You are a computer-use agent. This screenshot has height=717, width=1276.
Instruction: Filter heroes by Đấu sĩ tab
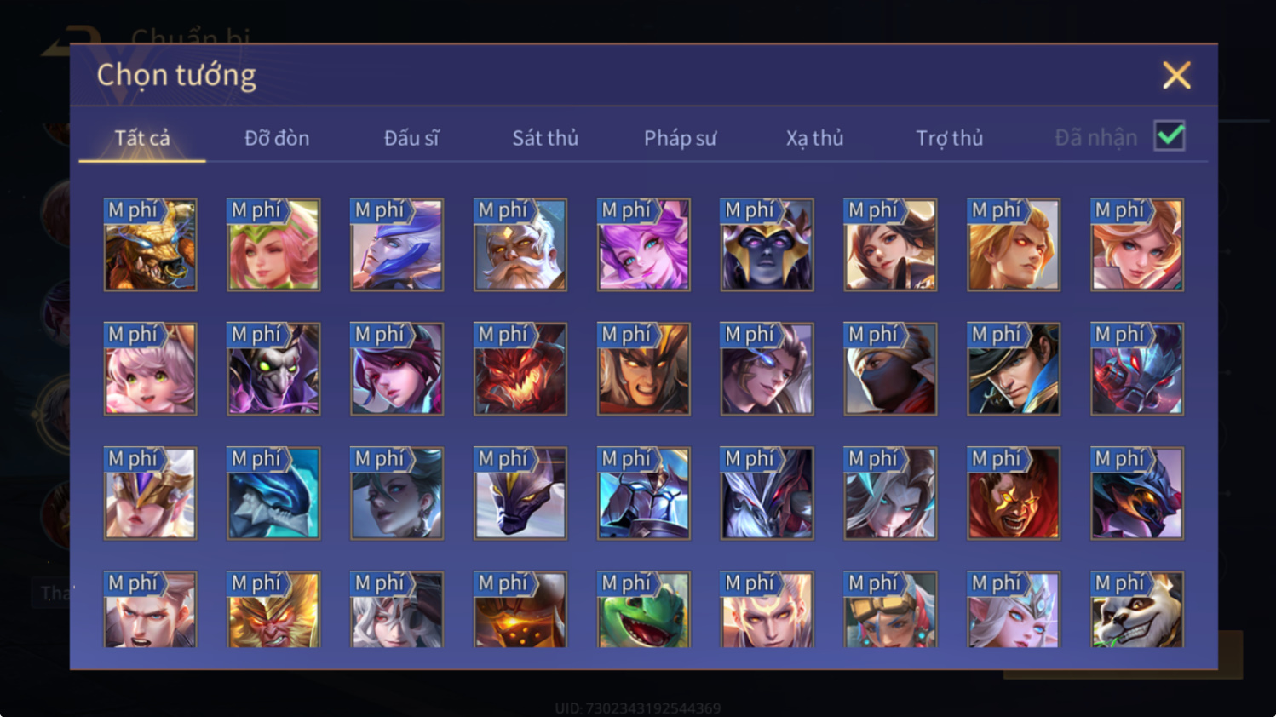coord(411,138)
